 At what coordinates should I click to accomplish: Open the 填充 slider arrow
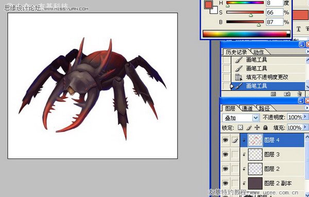[x=305, y=128]
